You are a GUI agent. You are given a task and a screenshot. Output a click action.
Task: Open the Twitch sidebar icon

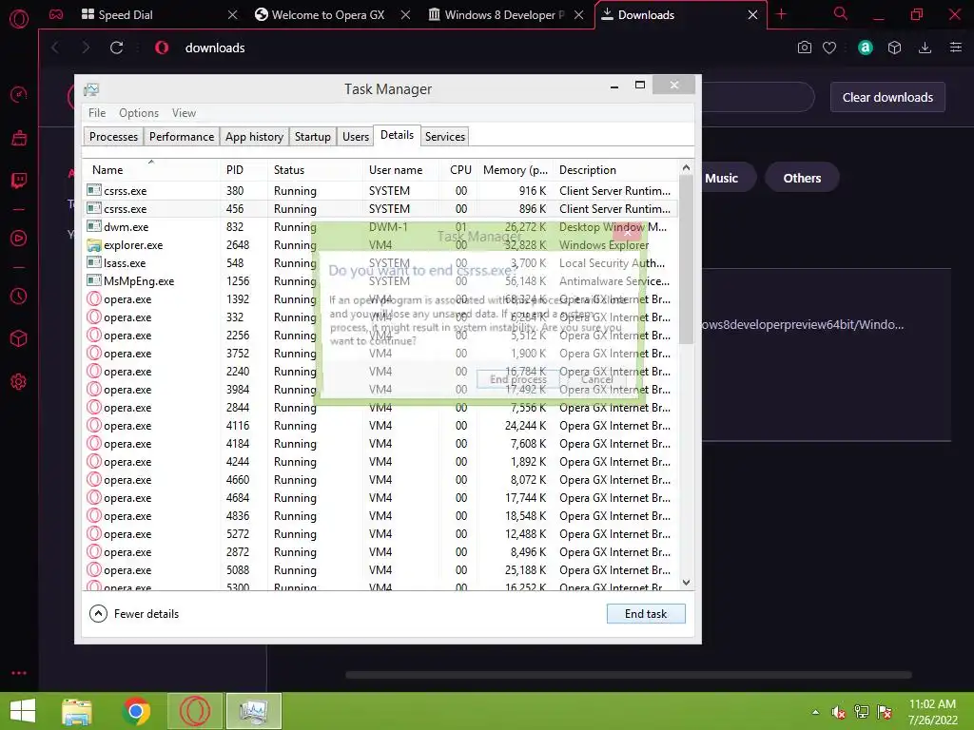(19, 181)
